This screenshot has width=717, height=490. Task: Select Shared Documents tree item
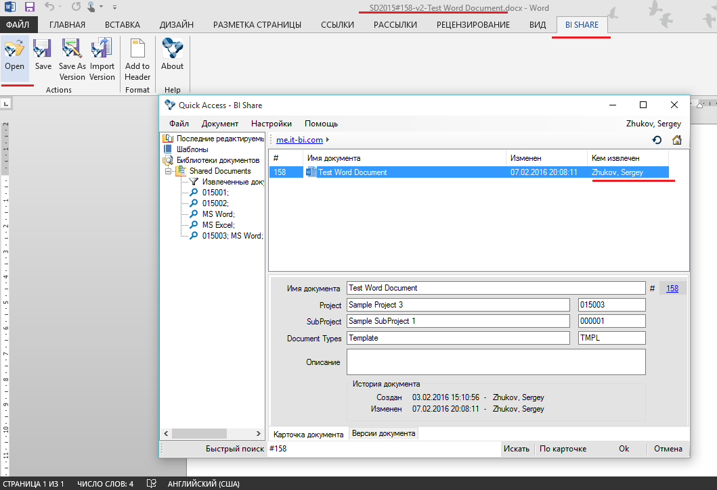pyautogui.click(x=220, y=171)
